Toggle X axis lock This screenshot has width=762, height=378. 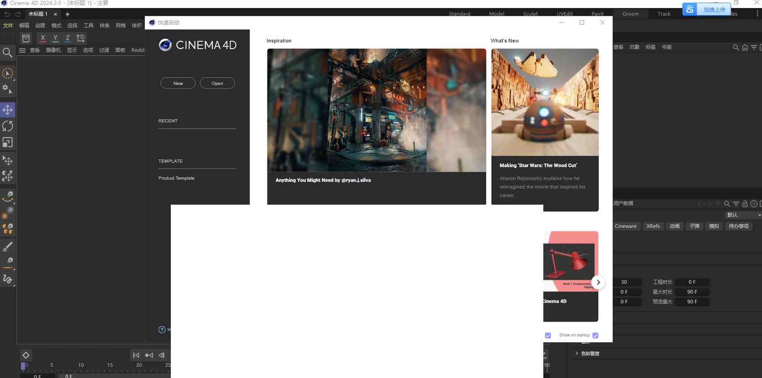point(42,38)
